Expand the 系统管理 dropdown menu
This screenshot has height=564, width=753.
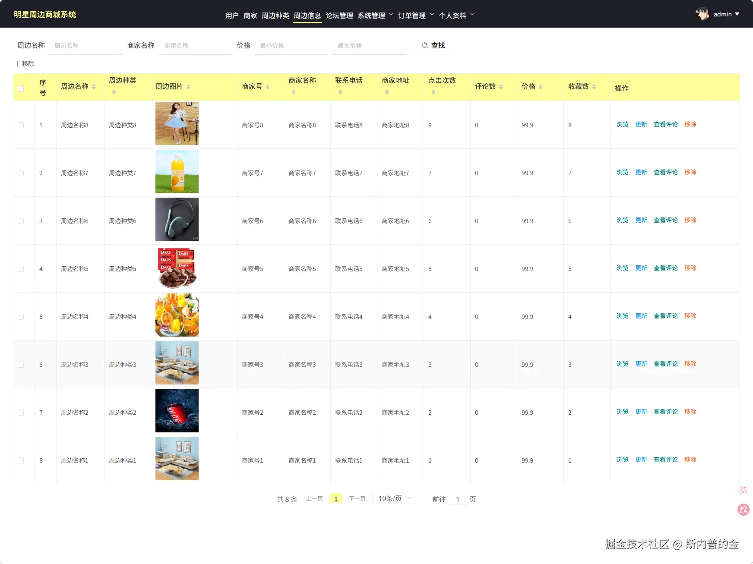[375, 15]
